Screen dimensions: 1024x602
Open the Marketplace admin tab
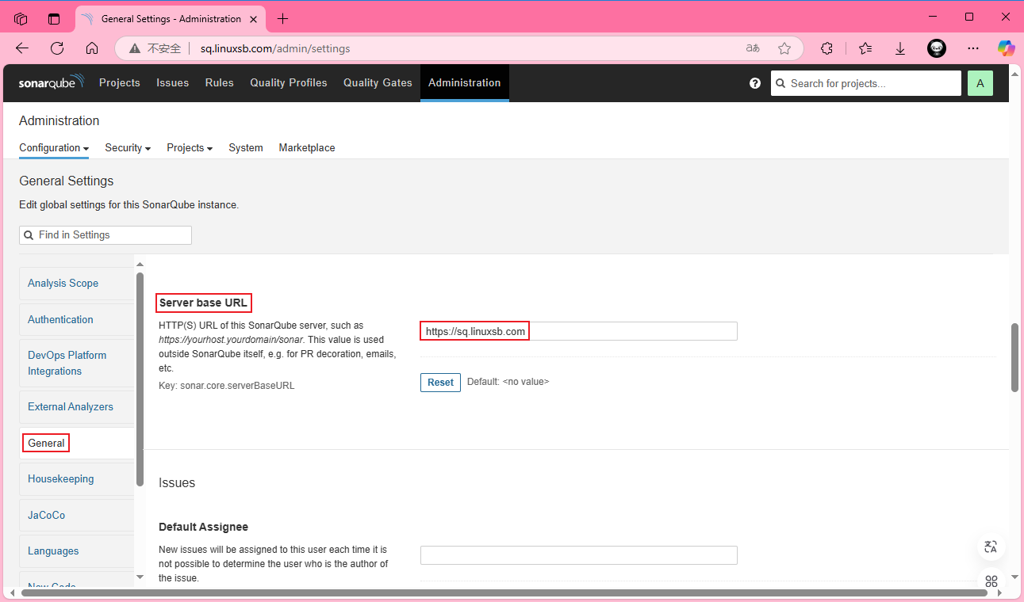click(307, 148)
